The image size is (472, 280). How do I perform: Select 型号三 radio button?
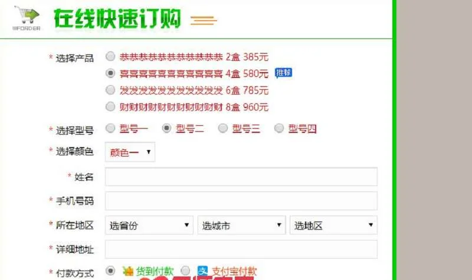pos(223,128)
